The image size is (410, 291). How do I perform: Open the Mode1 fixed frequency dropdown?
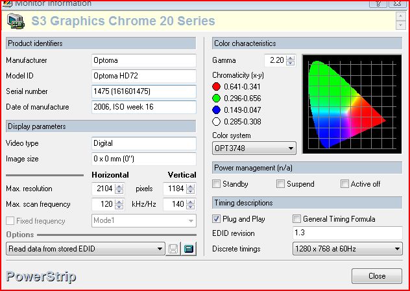click(x=144, y=221)
